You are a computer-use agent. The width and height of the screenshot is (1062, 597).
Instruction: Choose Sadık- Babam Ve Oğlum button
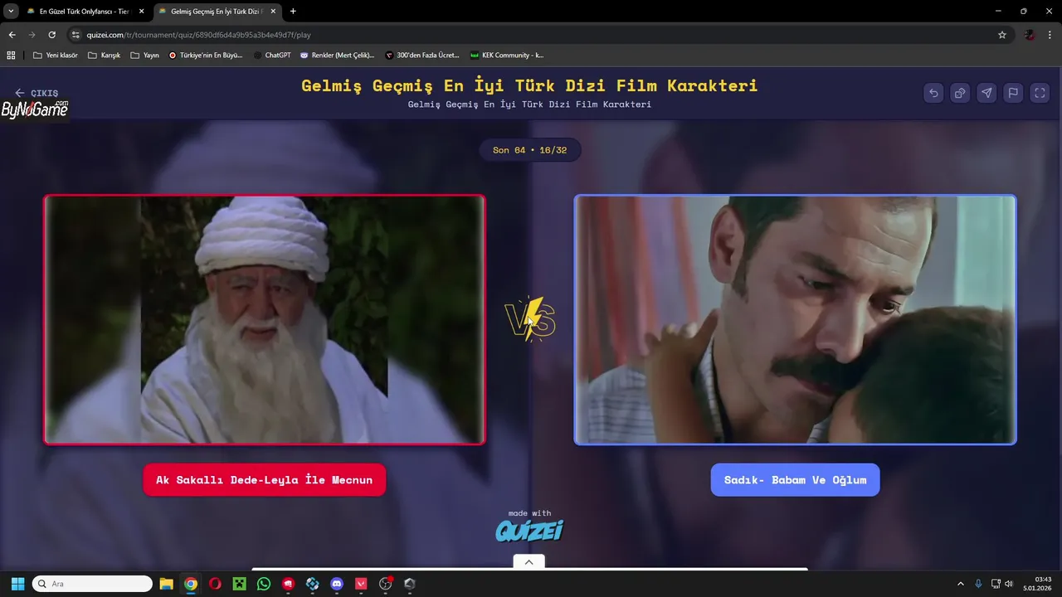click(795, 480)
